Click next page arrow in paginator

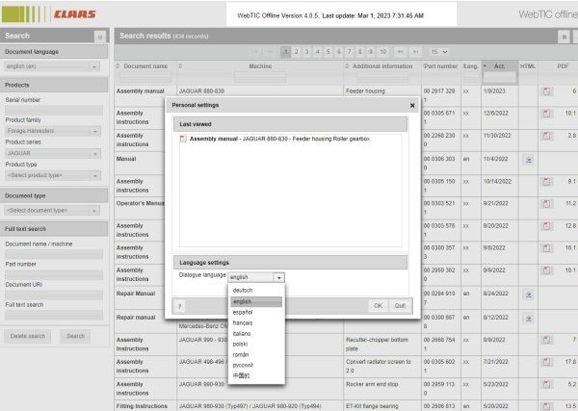point(401,52)
